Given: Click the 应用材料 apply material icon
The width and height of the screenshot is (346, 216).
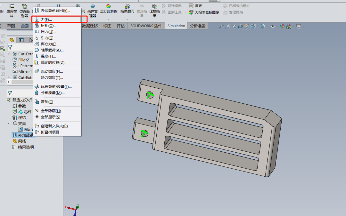Looking at the screenshot, I should 12,11.
